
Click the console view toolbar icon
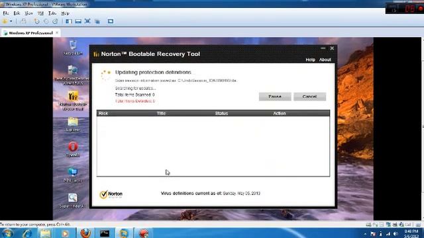tap(111, 21)
